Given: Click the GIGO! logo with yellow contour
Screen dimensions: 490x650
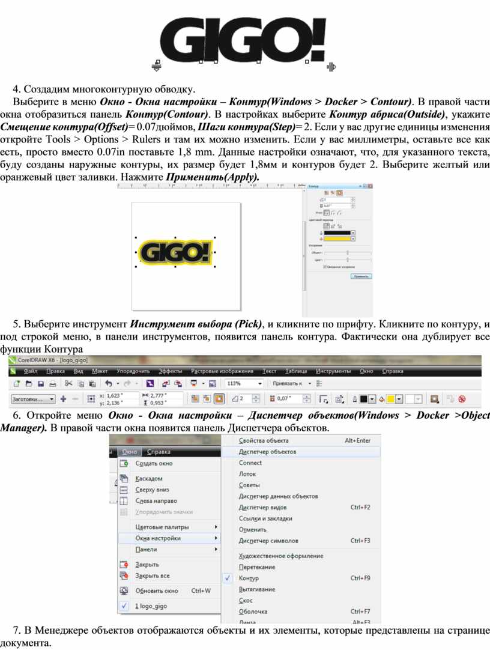Looking at the screenshot, I should pos(175,252).
